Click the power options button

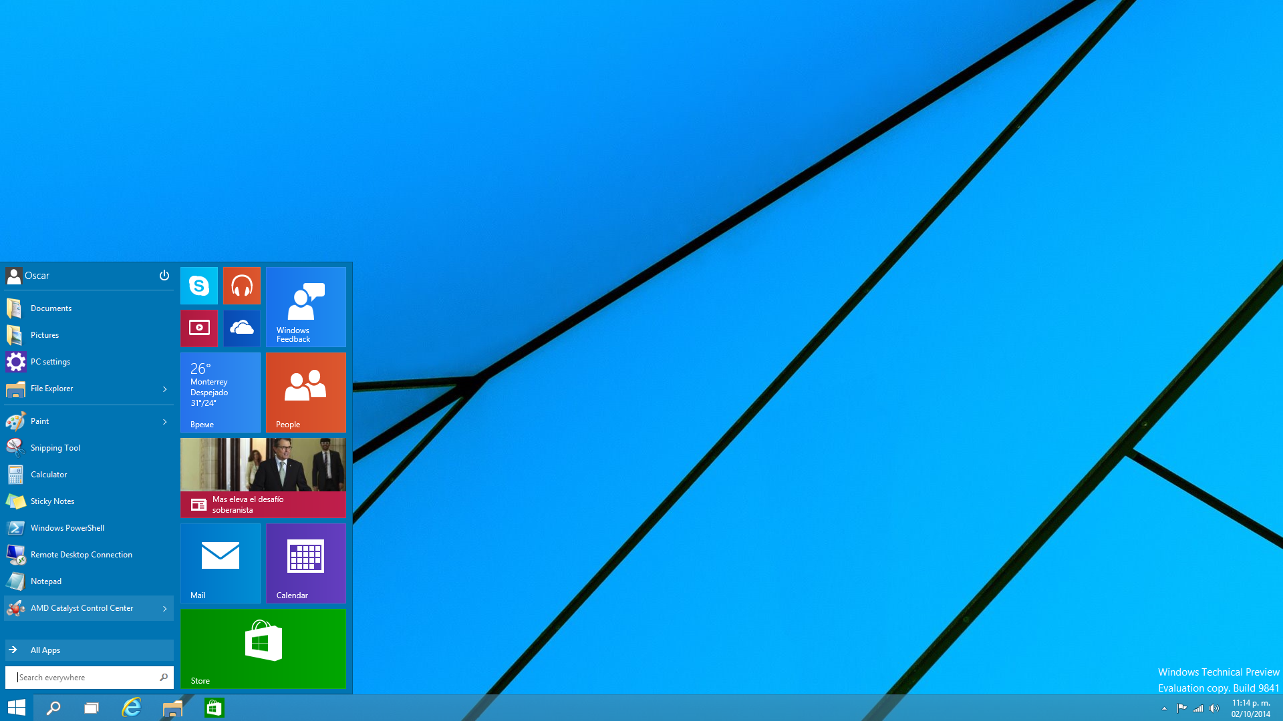[164, 275]
